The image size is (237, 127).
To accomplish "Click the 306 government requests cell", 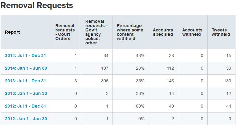I will [105, 81].
